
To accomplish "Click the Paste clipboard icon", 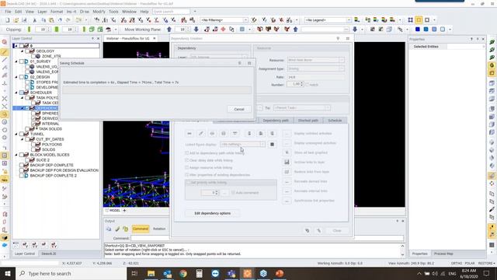I will (52, 20).
